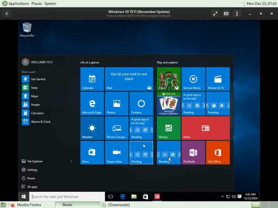Open the News tile
The width and height of the screenshot is (278, 208).
pos(206,128)
